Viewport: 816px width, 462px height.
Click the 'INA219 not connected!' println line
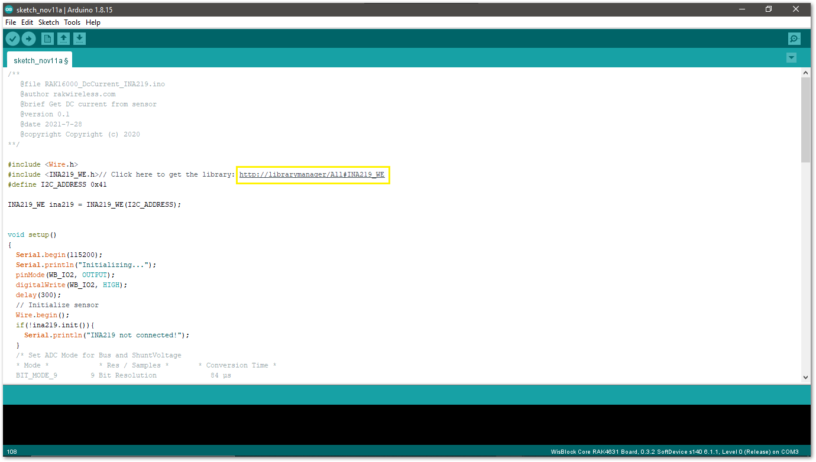107,335
